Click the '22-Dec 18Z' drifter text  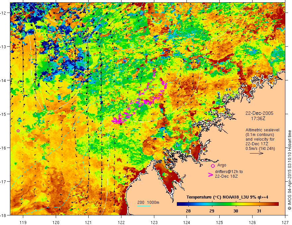(x=226, y=176)
